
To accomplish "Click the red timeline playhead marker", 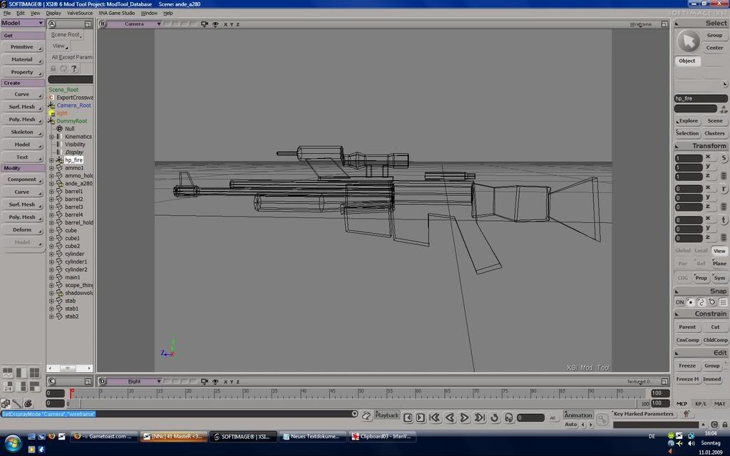I will coord(71,393).
